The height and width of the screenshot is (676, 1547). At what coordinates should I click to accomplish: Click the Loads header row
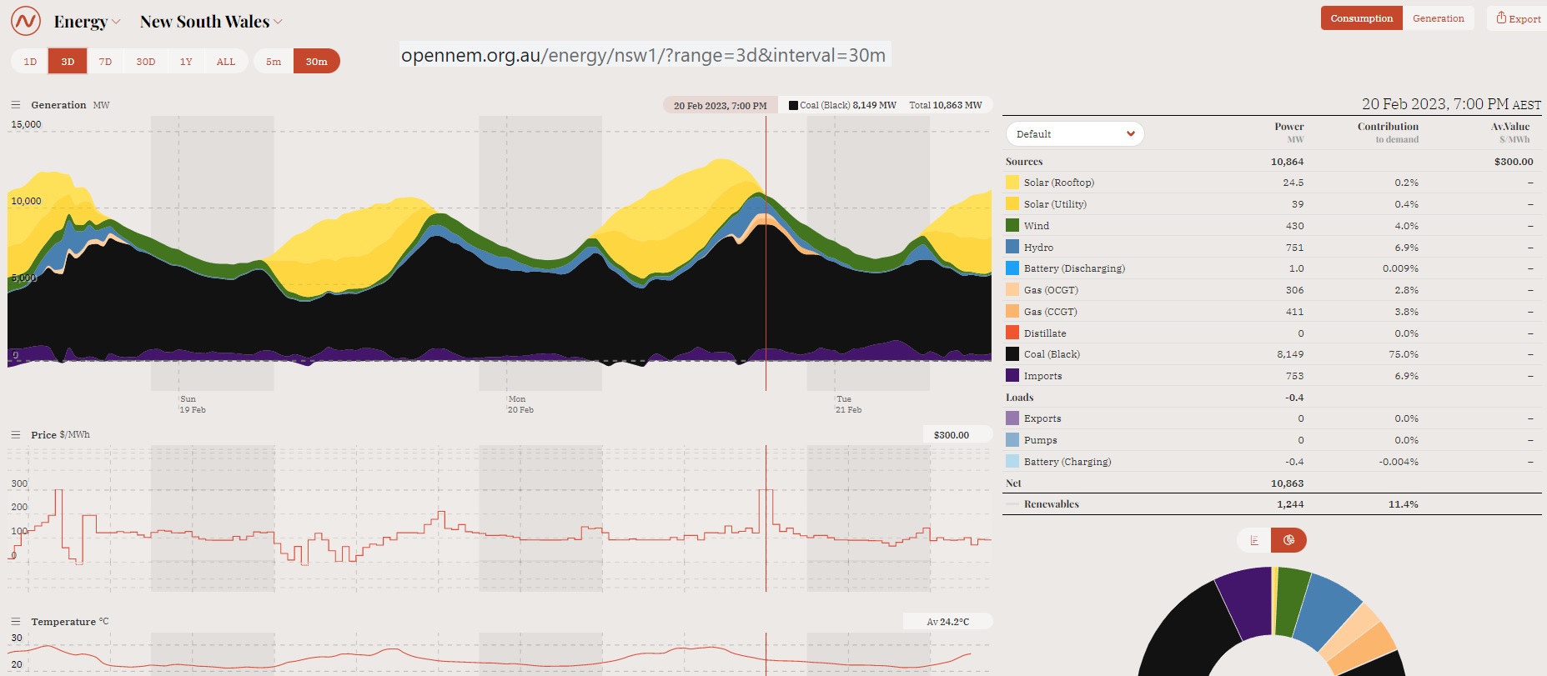(1272, 398)
